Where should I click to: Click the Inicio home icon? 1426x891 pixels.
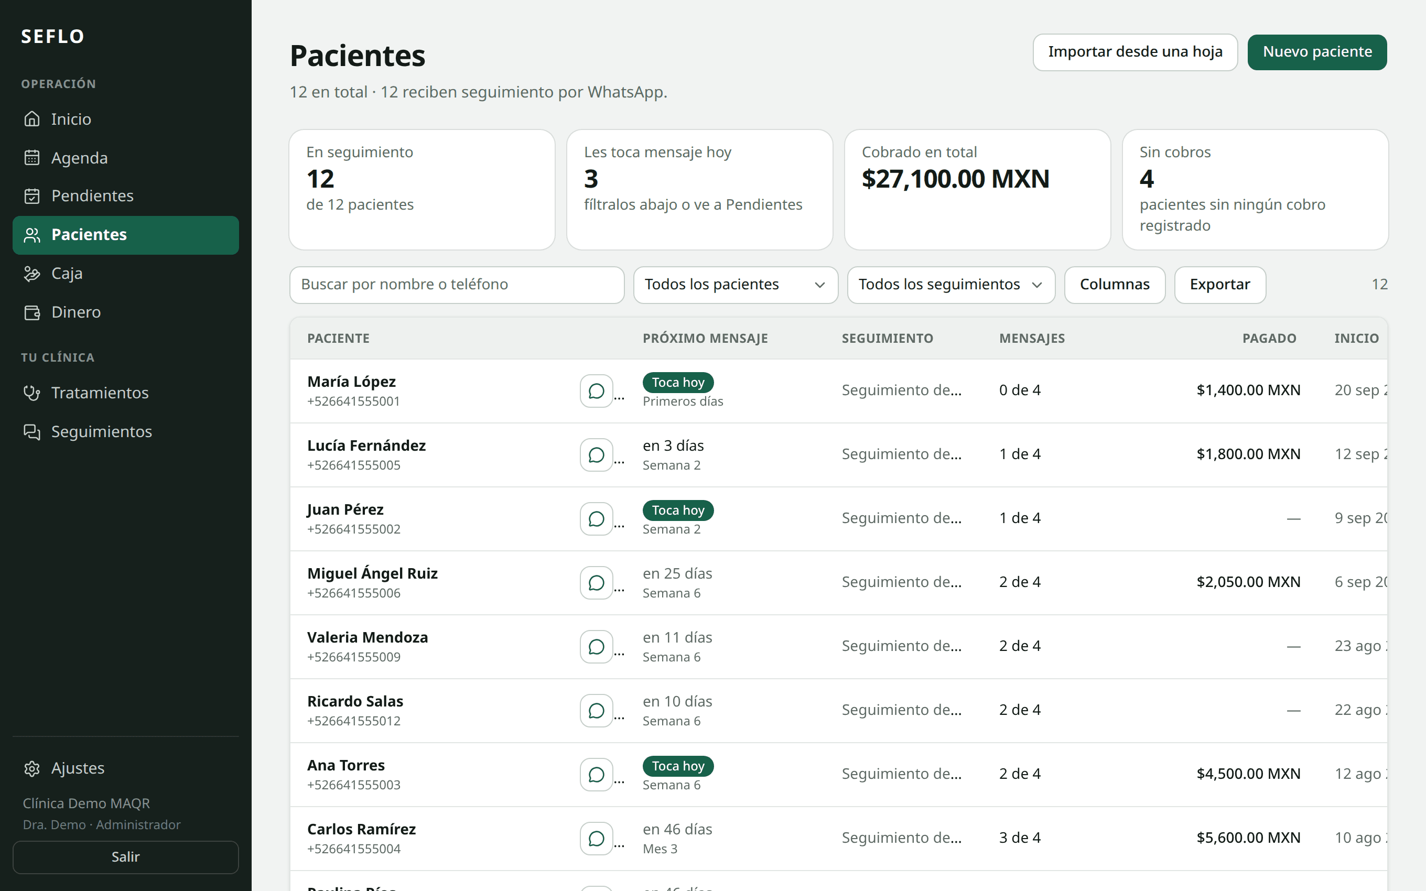[x=32, y=119]
